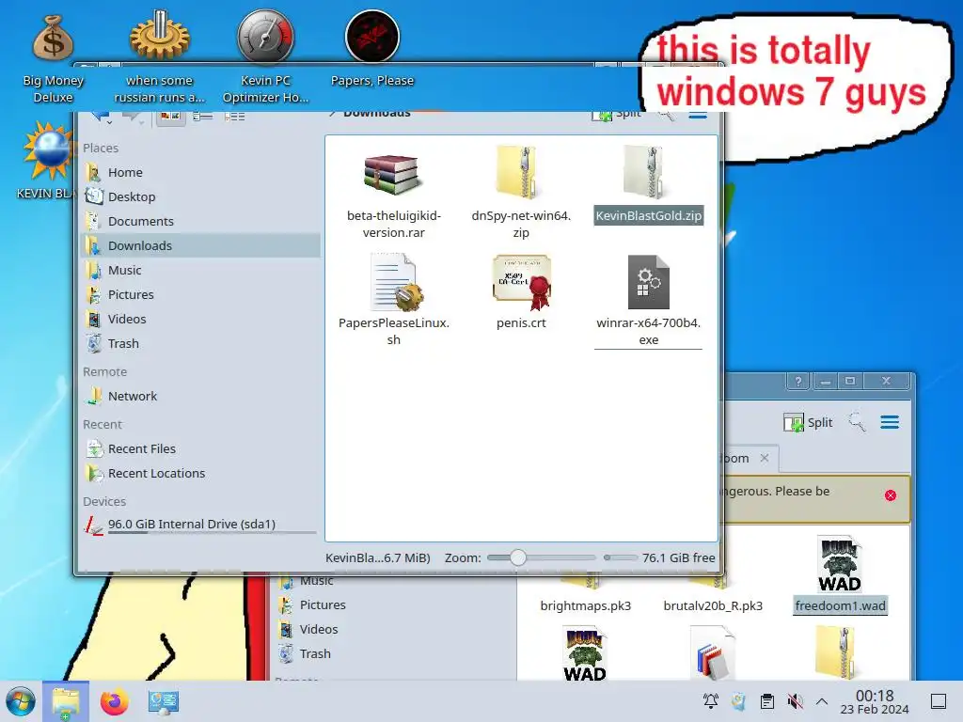The width and height of the screenshot is (963, 722).
Task: Open Pictures in the front window Places
Action: click(200, 294)
